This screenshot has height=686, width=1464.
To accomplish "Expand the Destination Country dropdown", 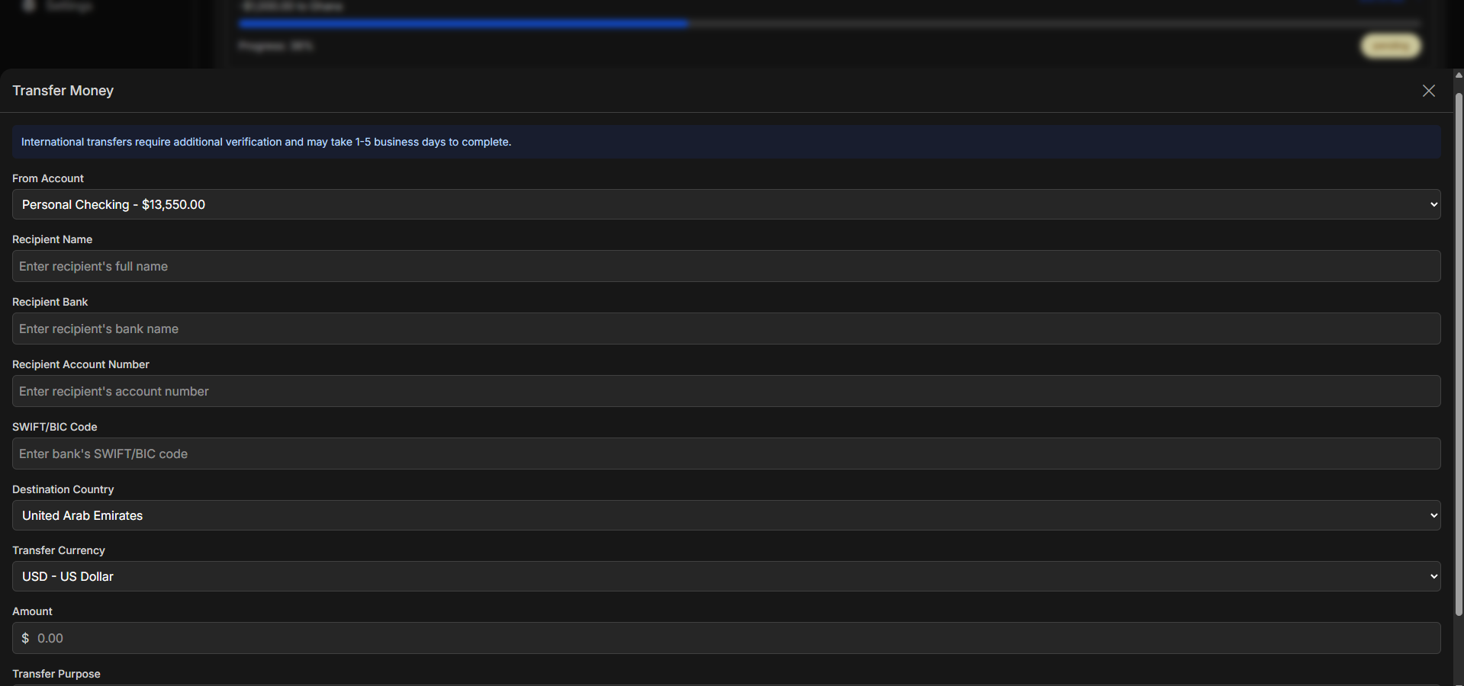I will click(x=726, y=515).
